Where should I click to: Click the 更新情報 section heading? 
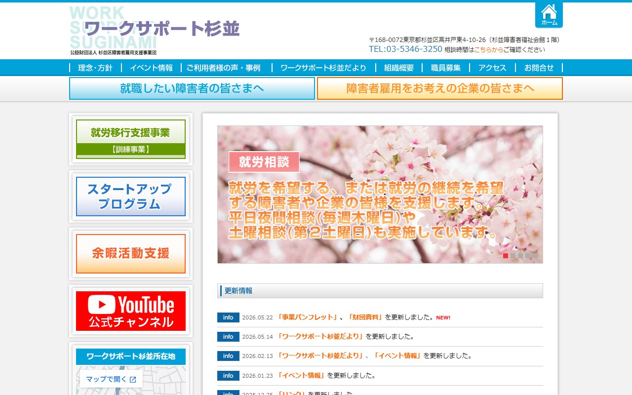[380, 291]
